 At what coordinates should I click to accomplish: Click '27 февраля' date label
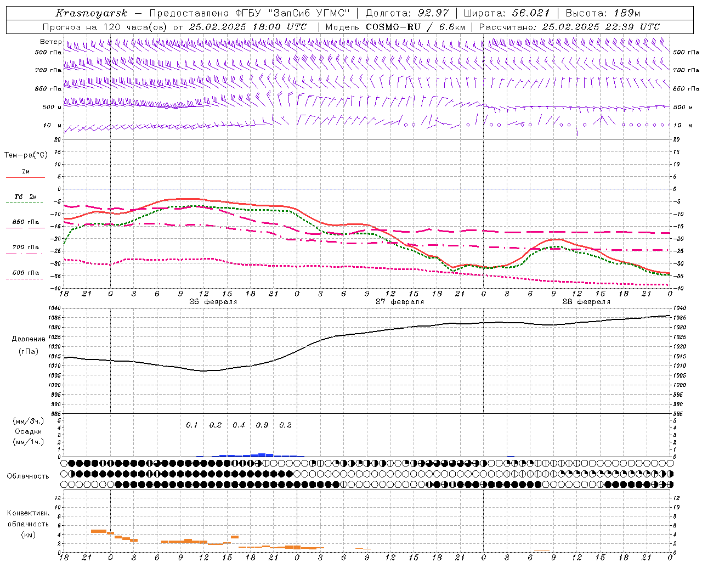(400, 302)
